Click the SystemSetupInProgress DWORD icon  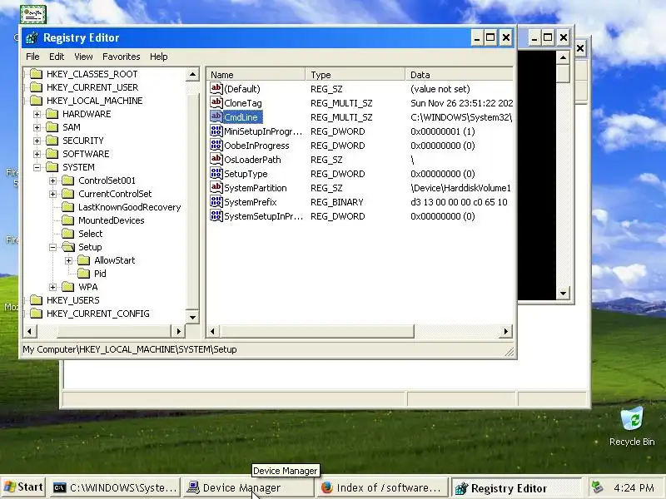[x=216, y=216]
